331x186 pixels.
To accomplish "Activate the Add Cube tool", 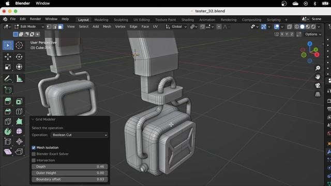I will tap(8, 90).
